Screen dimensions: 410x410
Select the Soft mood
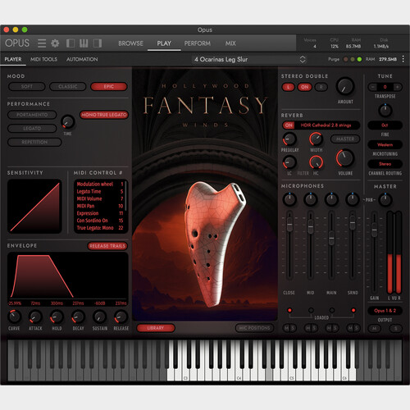[x=27, y=87]
